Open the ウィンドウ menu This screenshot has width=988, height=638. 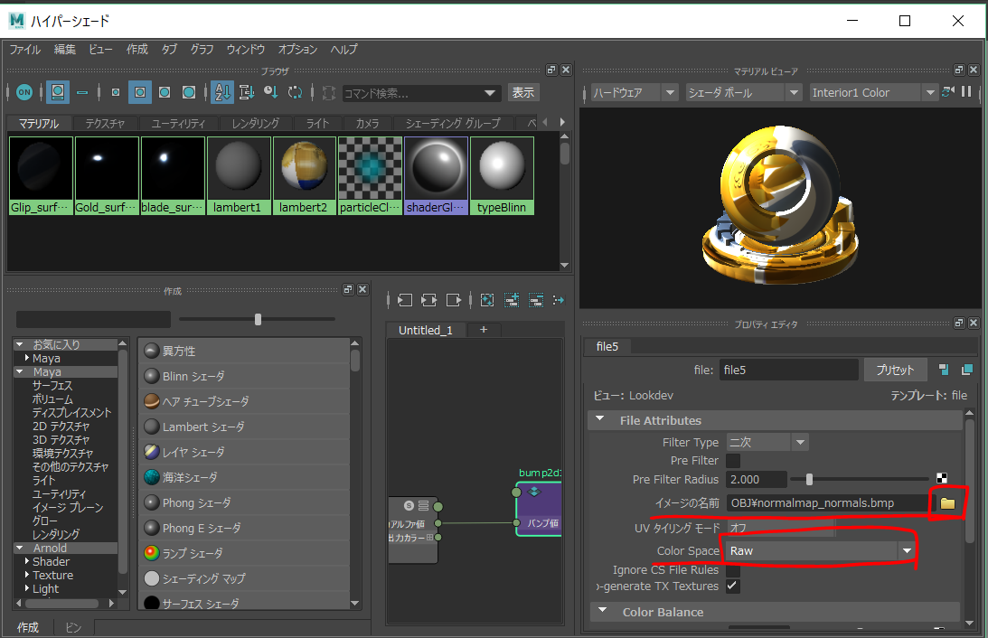tap(246, 49)
